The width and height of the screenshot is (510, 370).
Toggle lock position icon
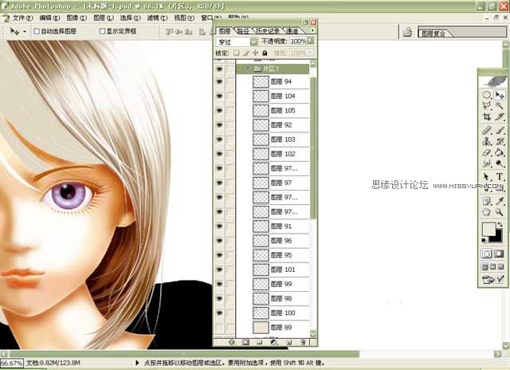click(256, 53)
